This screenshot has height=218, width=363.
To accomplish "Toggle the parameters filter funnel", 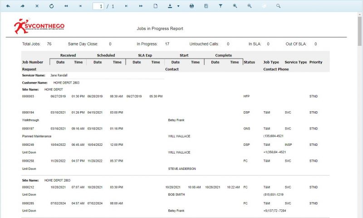I will tap(221, 6).
